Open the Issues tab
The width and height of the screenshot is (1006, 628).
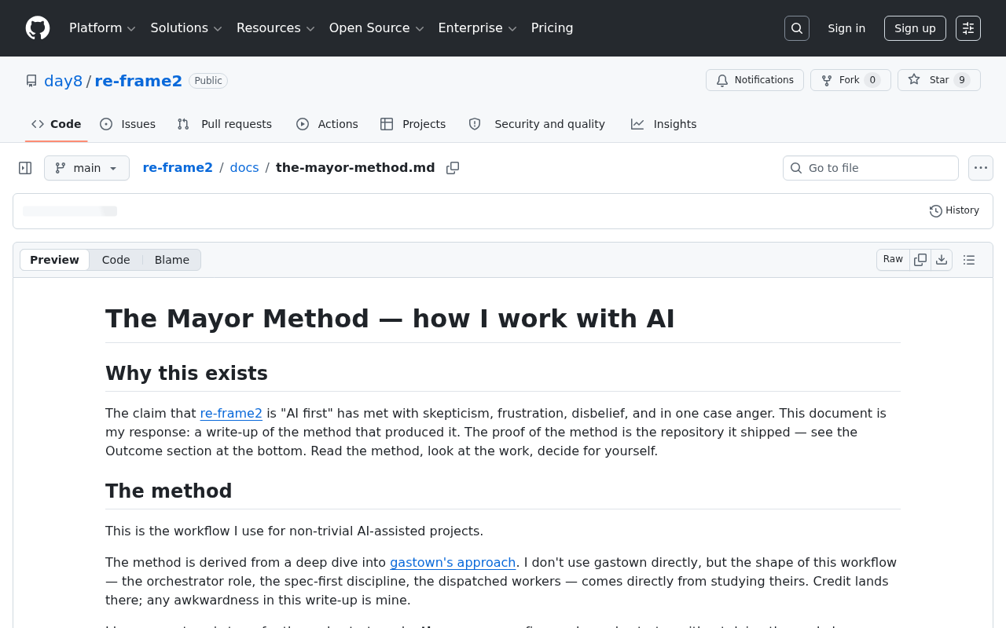point(127,124)
